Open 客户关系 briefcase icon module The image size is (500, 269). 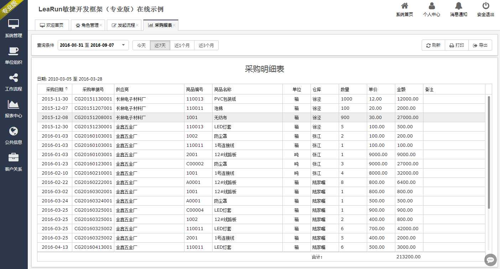pyautogui.click(x=14, y=162)
